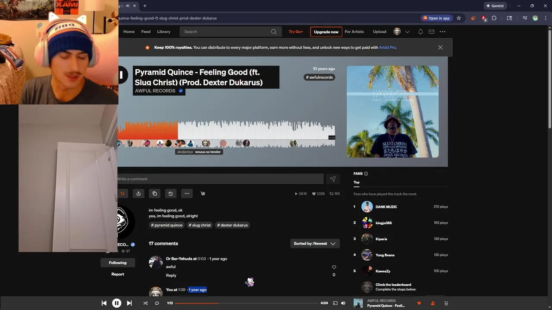Image resolution: width=552 pixels, height=310 pixels.
Task: Open the Upload page
Action: pos(379,31)
